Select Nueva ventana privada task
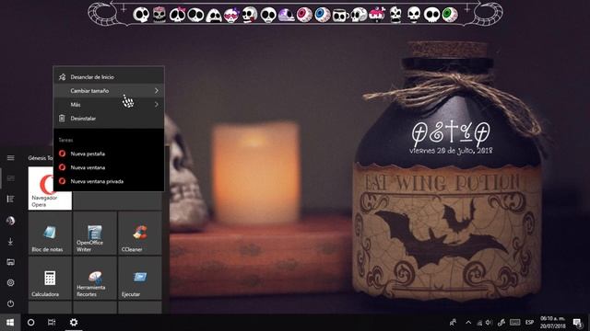The width and height of the screenshot is (590, 331). click(x=109, y=181)
